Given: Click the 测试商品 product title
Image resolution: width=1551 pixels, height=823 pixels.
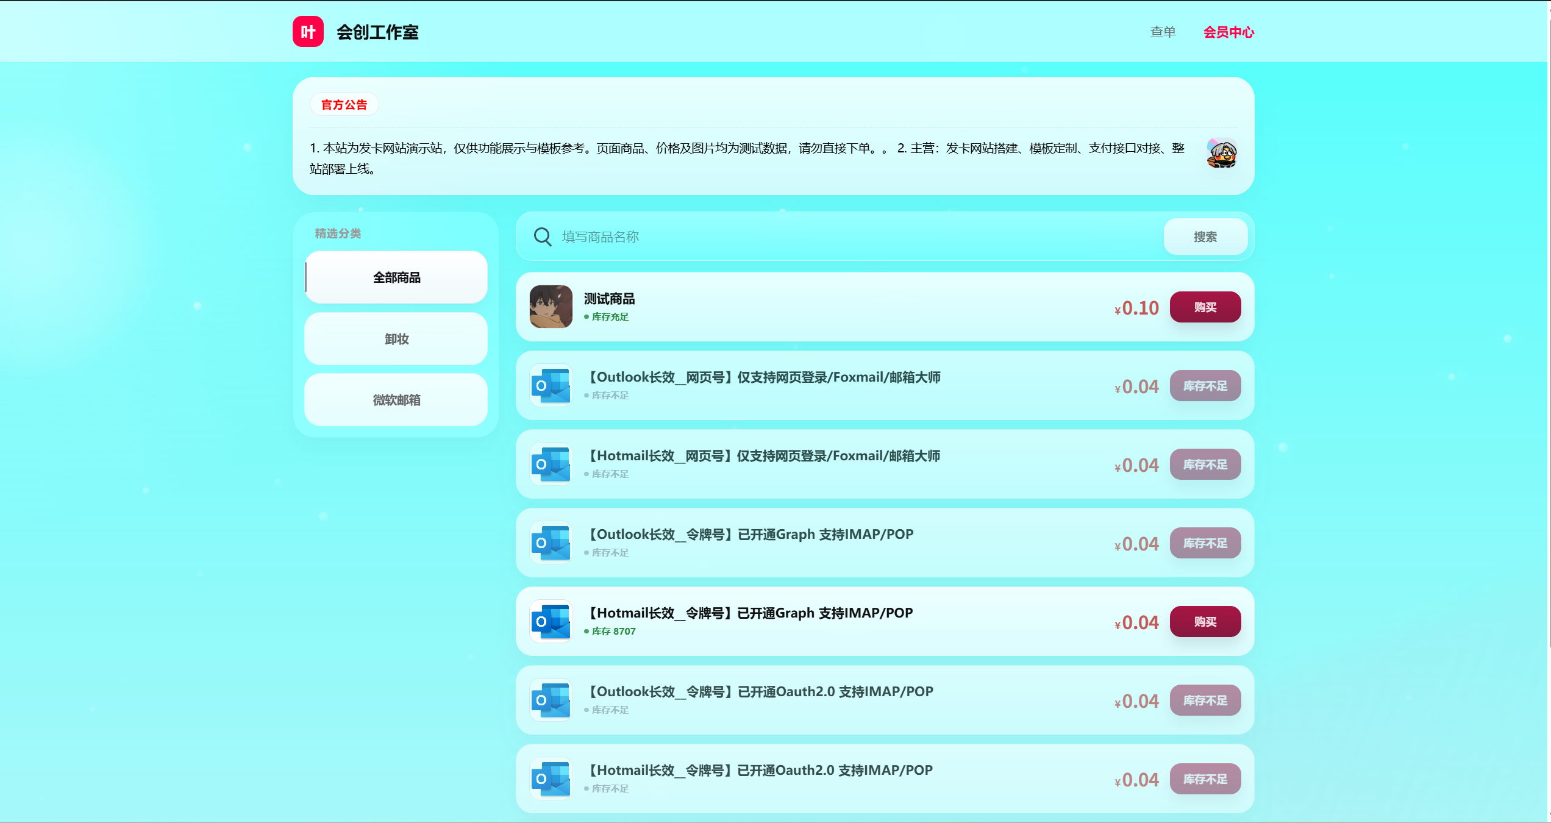Looking at the screenshot, I should coord(609,299).
